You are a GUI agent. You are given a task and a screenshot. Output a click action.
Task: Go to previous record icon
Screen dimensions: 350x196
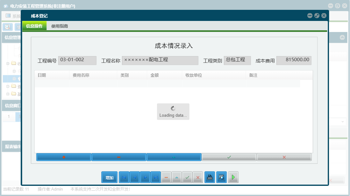(134, 177)
